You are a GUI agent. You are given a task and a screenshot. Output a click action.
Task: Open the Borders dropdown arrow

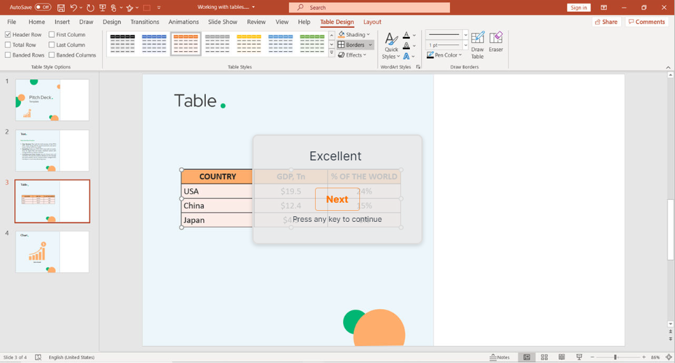(x=370, y=45)
